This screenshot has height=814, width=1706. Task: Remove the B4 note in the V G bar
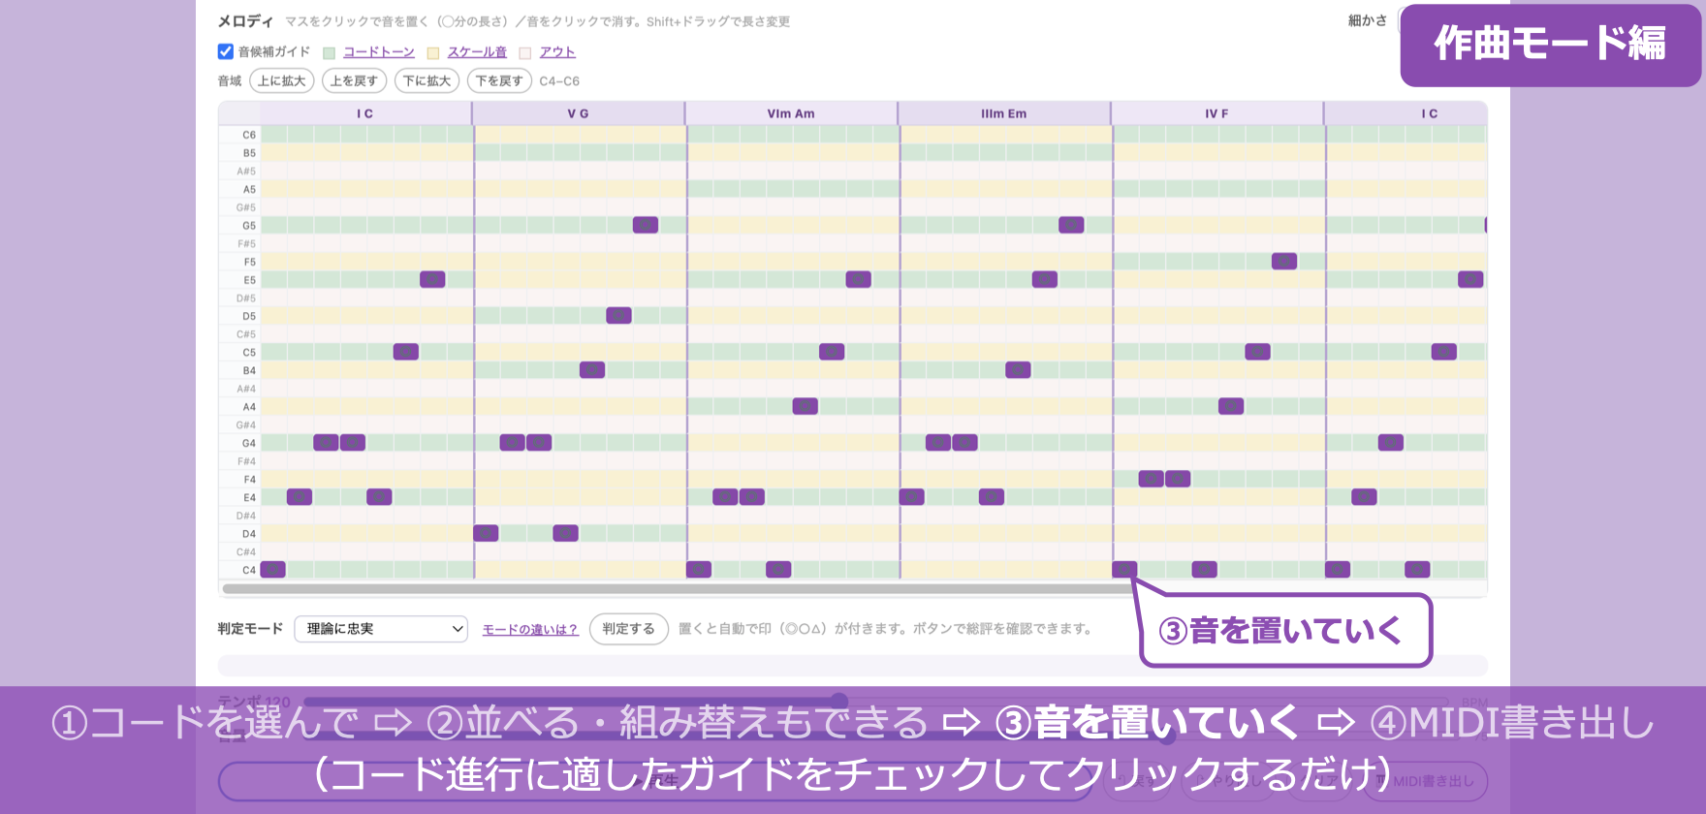[x=592, y=370]
